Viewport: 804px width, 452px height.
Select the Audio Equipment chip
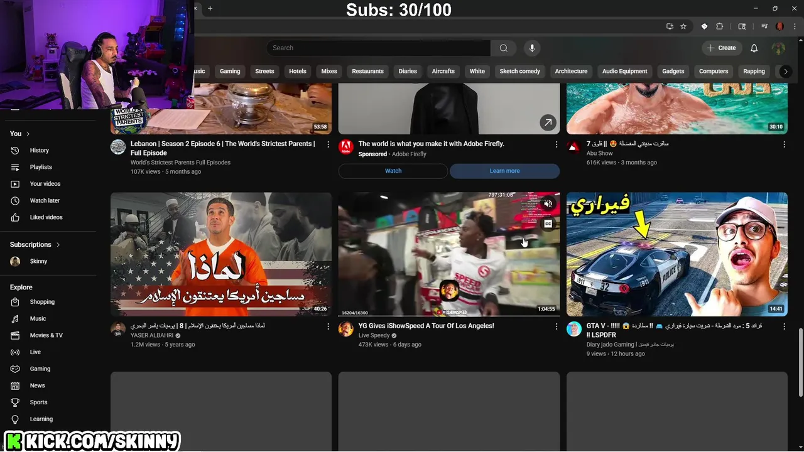click(624, 72)
